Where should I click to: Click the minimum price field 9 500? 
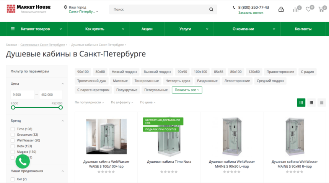coord(22,95)
